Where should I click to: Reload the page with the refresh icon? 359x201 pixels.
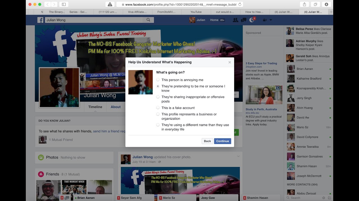coord(240,4)
